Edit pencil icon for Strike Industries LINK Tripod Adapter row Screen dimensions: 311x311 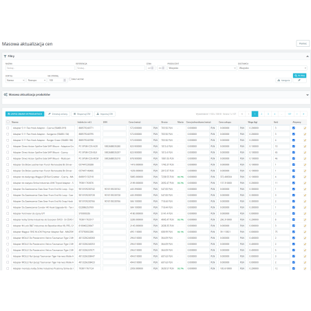click(305, 183)
